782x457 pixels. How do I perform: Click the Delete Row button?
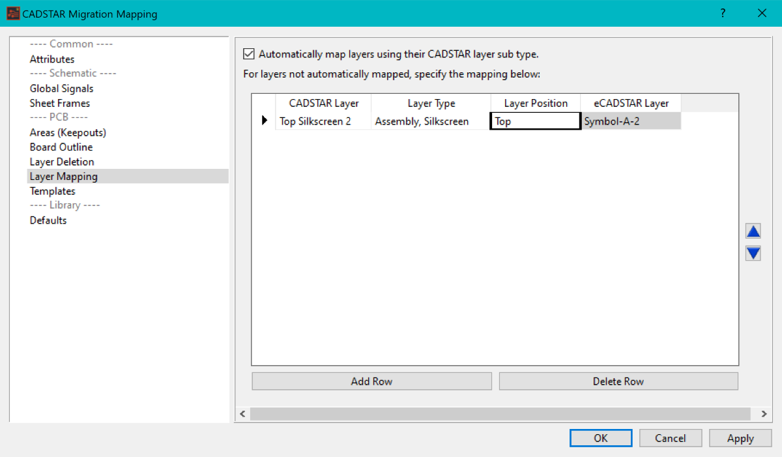618,381
